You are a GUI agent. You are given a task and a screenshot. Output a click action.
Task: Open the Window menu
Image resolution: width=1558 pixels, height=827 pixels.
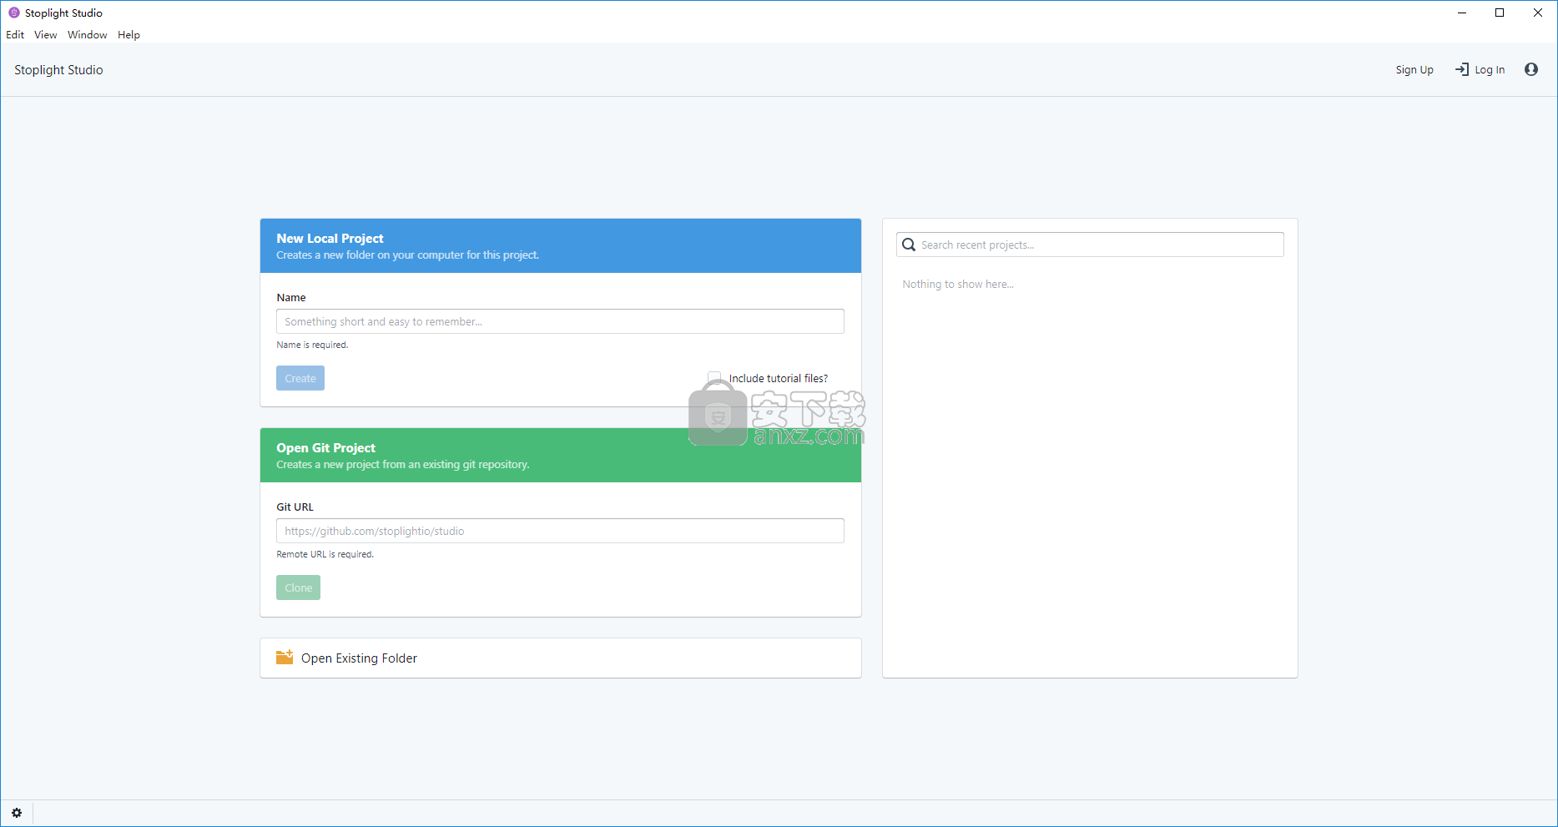point(87,34)
